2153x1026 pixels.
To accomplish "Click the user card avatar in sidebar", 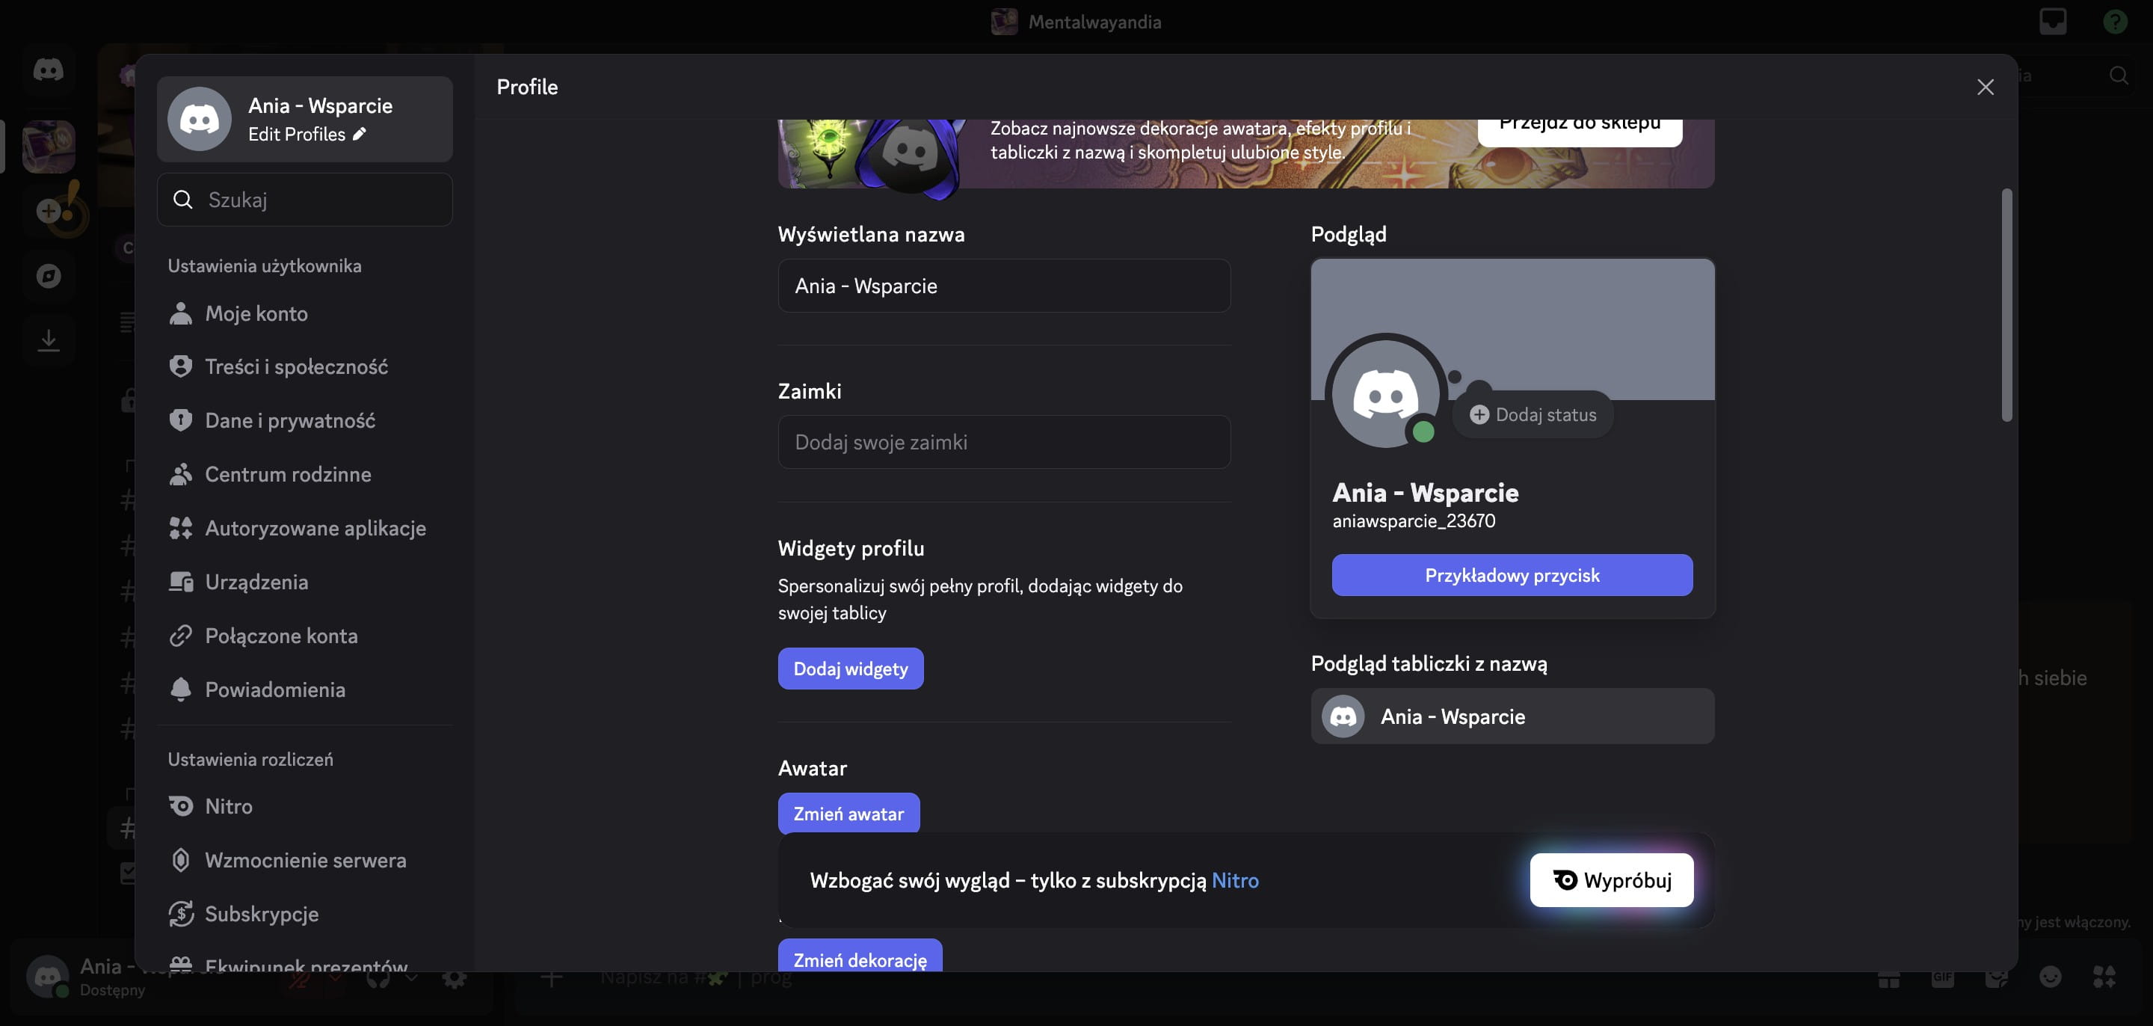I will pyautogui.click(x=199, y=120).
